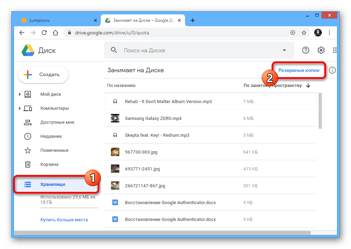Sort by По названию header
Image resolution: width=351 pixels, height=249 pixels.
click(x=121, y=86)
